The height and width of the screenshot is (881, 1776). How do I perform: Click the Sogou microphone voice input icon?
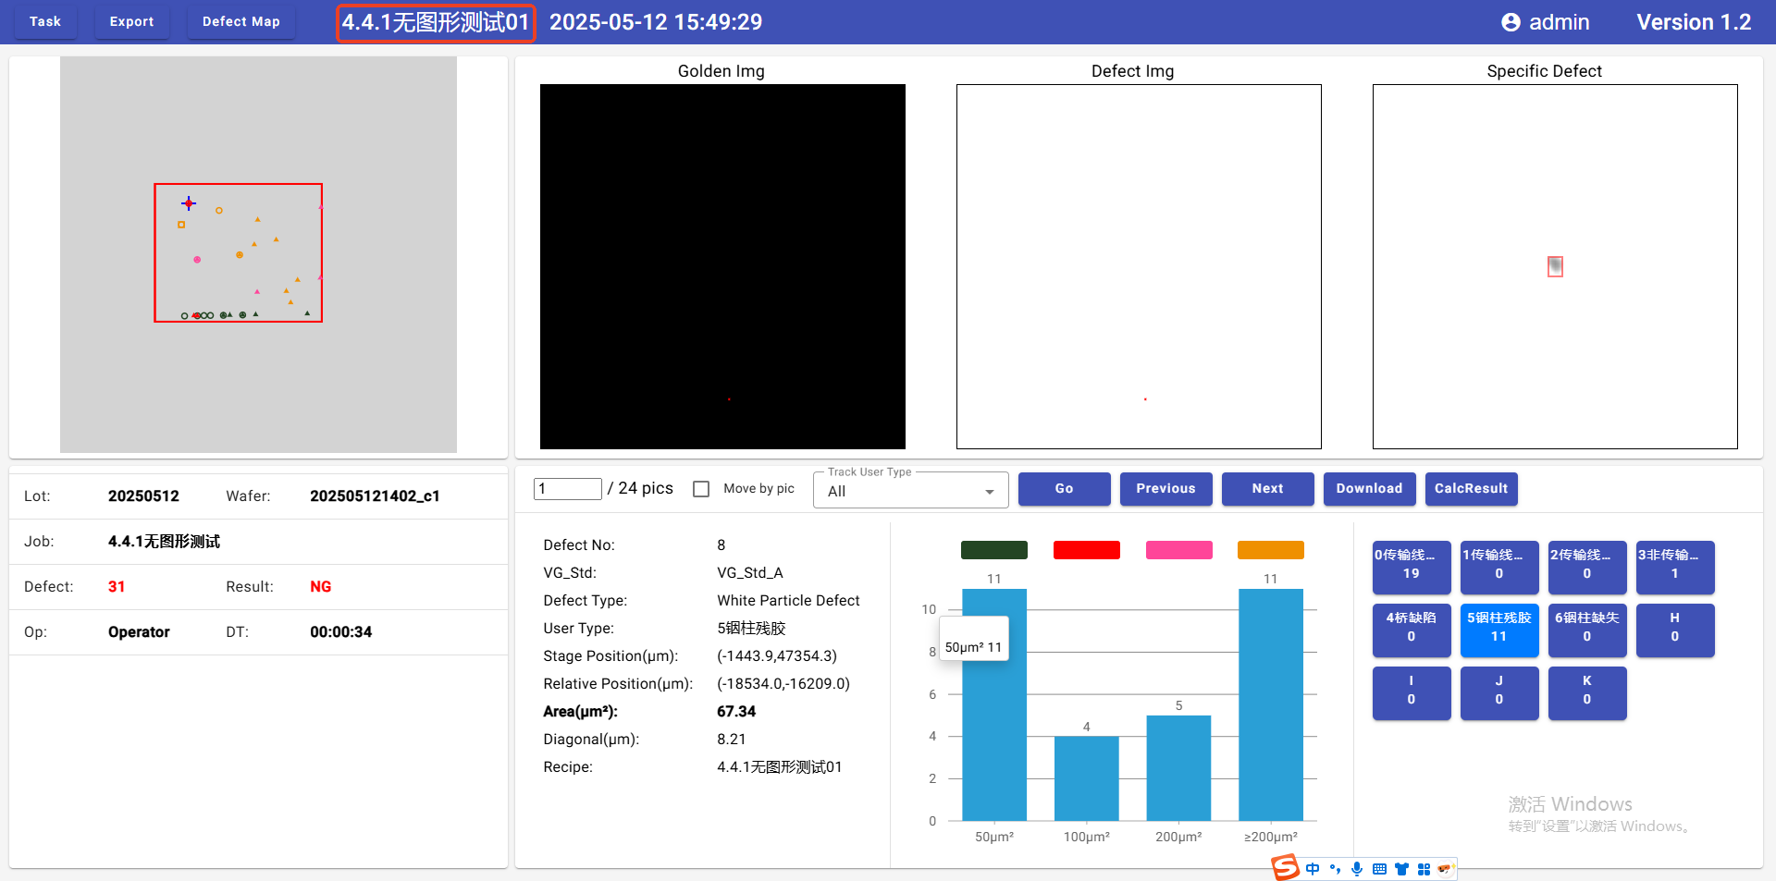[1357, 869]
